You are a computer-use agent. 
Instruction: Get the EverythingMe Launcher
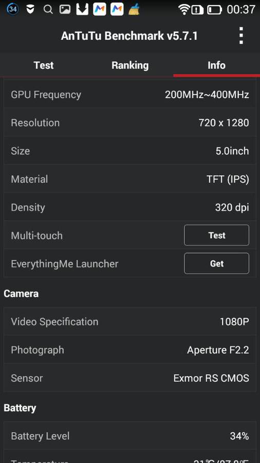[217, 263]
